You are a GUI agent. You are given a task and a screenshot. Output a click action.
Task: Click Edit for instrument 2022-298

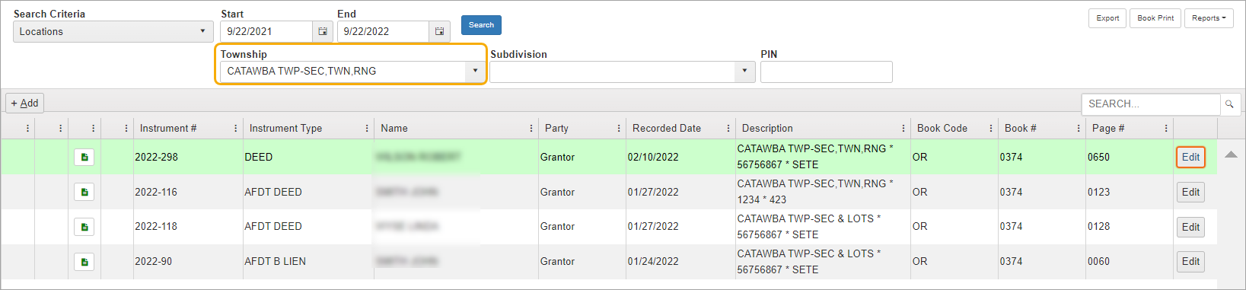(x=1190, y=158)
